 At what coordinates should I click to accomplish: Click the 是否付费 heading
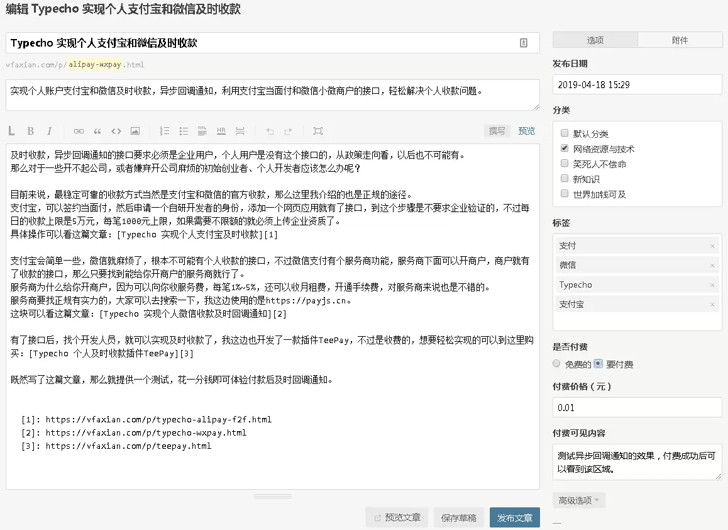pos(570,347)
